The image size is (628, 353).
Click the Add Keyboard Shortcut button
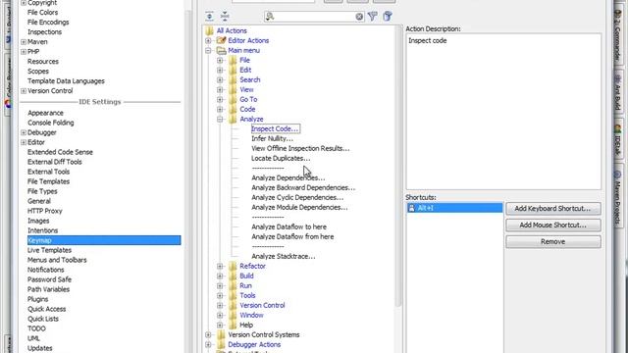(553, 209)
